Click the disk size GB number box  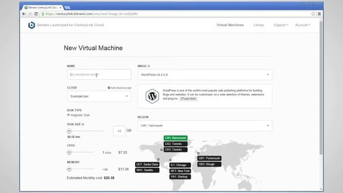(x=119, y=131)
